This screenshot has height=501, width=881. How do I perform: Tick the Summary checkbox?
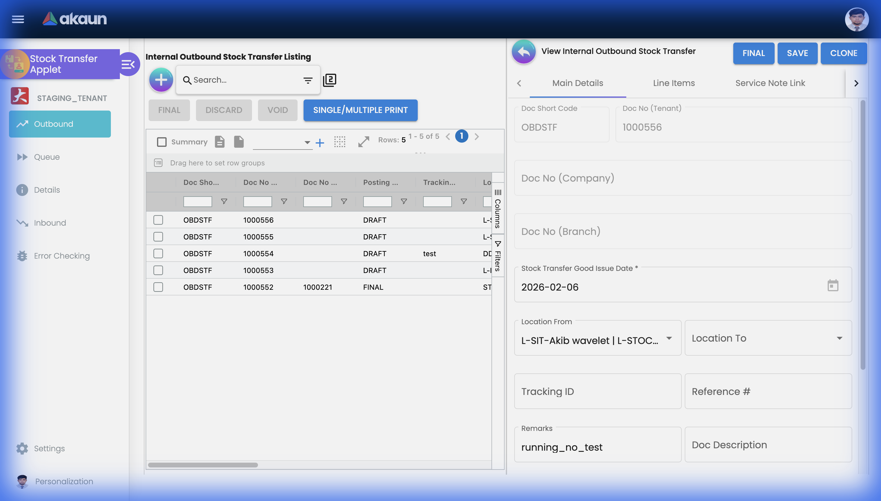162,142
